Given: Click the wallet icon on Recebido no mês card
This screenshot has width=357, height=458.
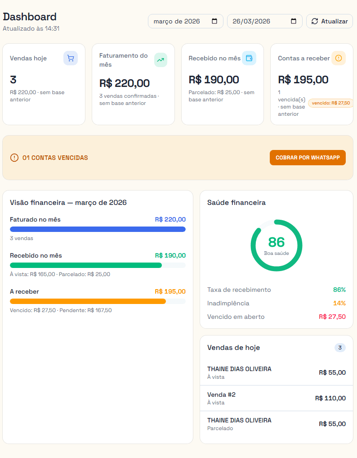Looking at the screenshot, I should (249, 59).
